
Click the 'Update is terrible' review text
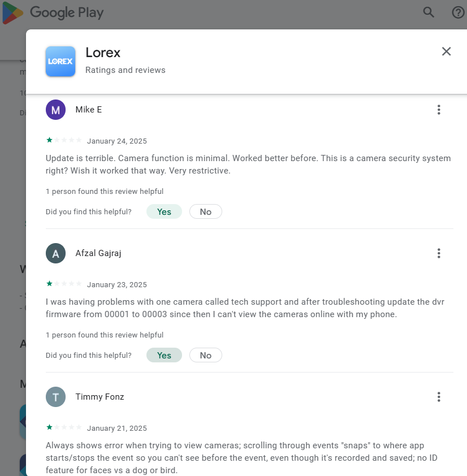[x=248, y=165]
